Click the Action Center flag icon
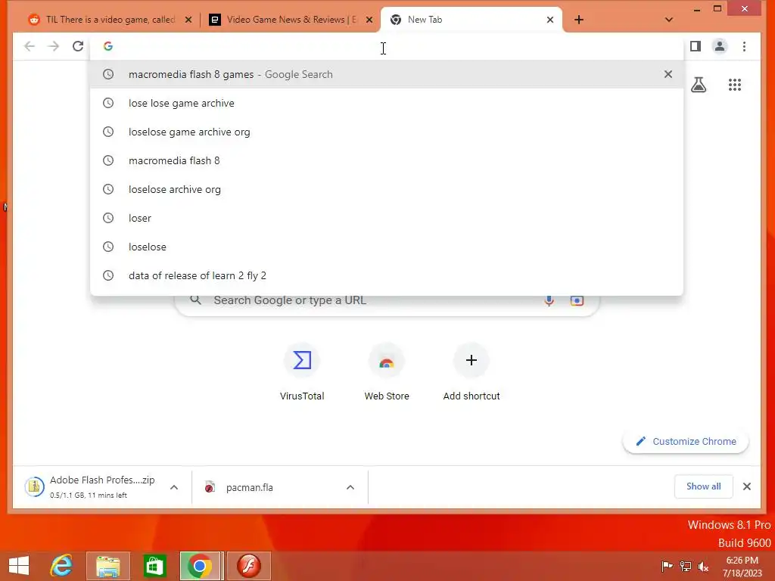 tap(667, 566)
